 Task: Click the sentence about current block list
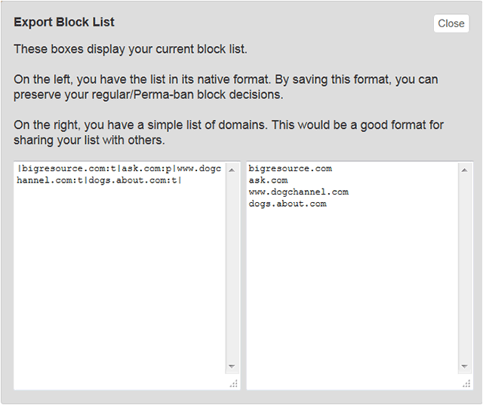coord(131,49)
